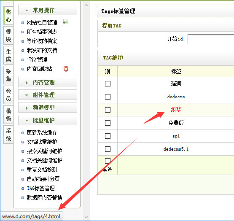
Task: Tick the checkbox for tag 漏洞
Action: coord(108,84)
